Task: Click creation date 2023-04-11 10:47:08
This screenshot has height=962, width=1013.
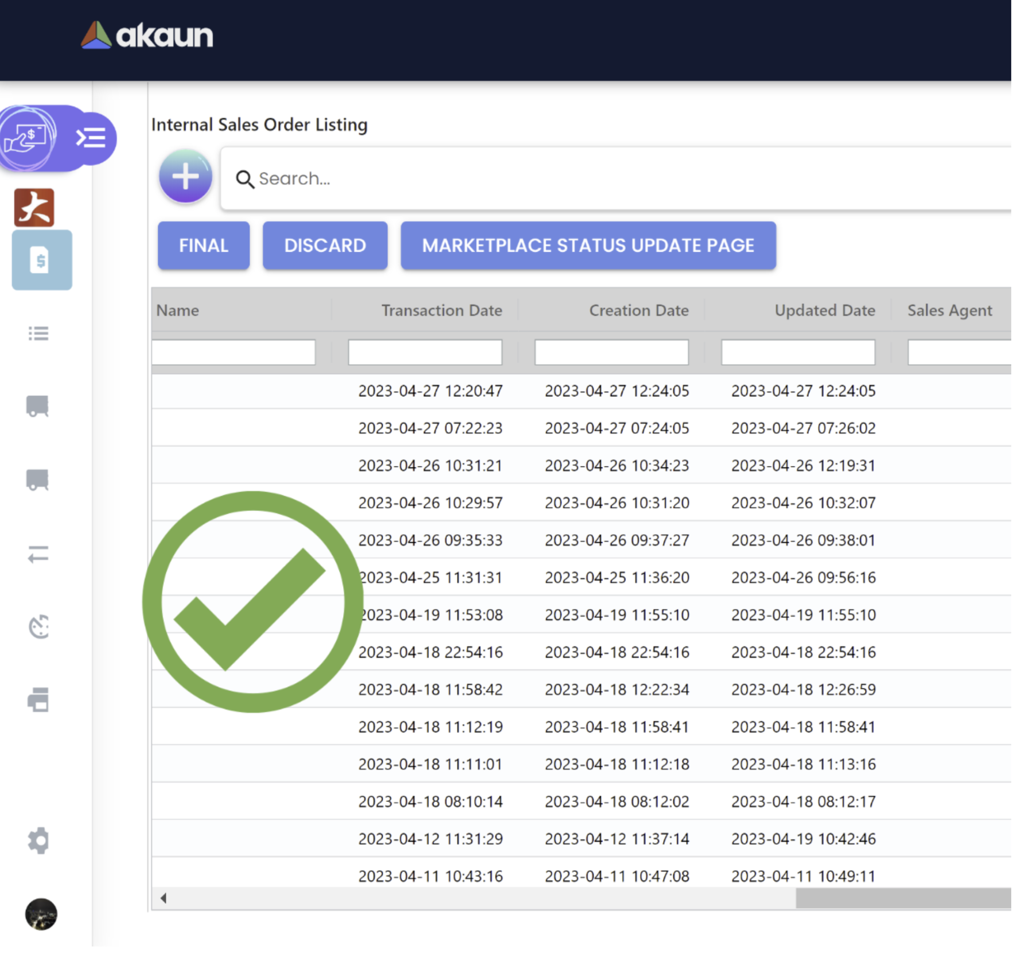Action: click(x=617, y=876)
